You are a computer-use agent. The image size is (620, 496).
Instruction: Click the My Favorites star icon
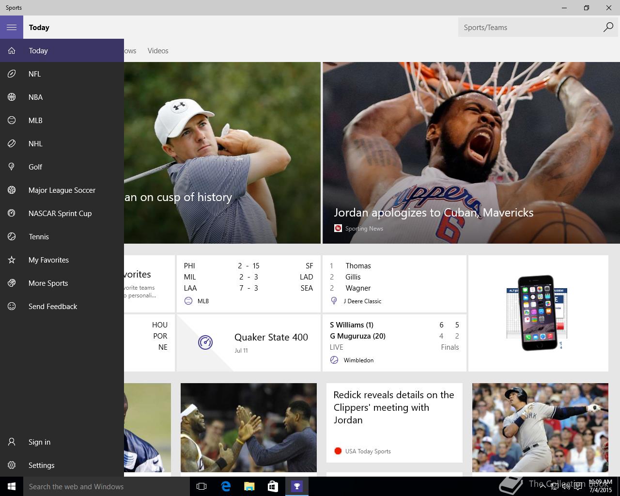coord(12,260)
